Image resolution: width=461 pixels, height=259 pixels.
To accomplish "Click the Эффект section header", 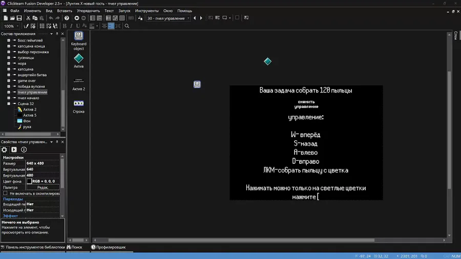I will pyautogui.click(x=10, y=216).
